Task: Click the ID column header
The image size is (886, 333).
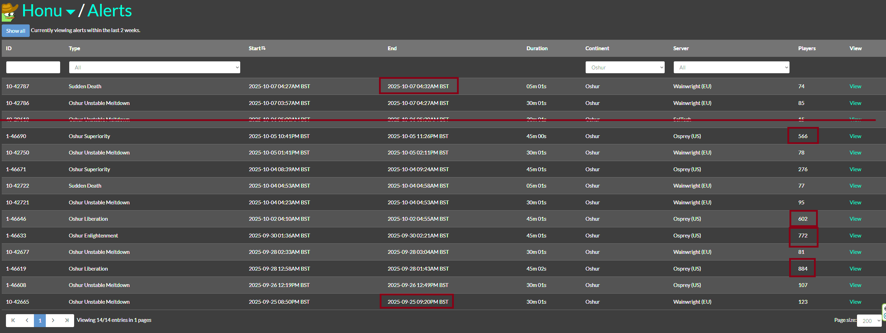Action: [x=9, y=48]
